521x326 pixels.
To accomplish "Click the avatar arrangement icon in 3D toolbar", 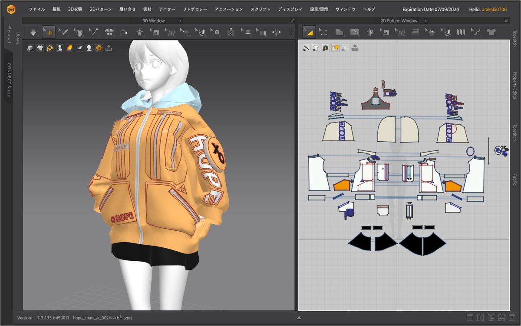I will (x=139, y=32).
